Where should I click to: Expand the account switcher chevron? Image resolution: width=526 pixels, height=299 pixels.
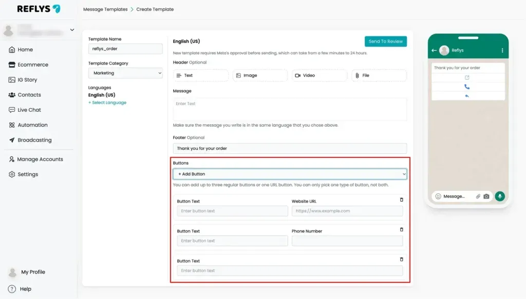72,30
